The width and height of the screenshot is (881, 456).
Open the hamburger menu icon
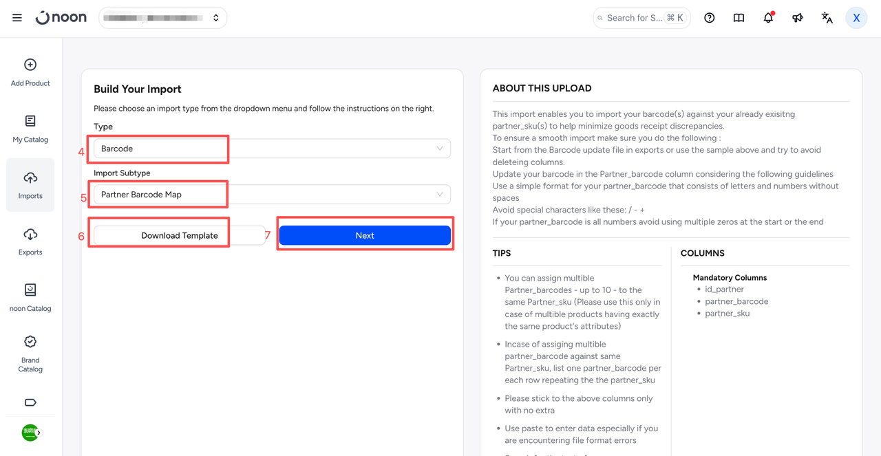(x=17, y=18)
